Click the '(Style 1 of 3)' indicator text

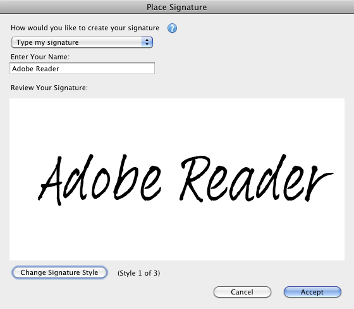[x=139, y=273]
